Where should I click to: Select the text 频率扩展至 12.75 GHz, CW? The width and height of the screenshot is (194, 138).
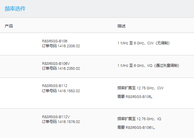(140, 88)
